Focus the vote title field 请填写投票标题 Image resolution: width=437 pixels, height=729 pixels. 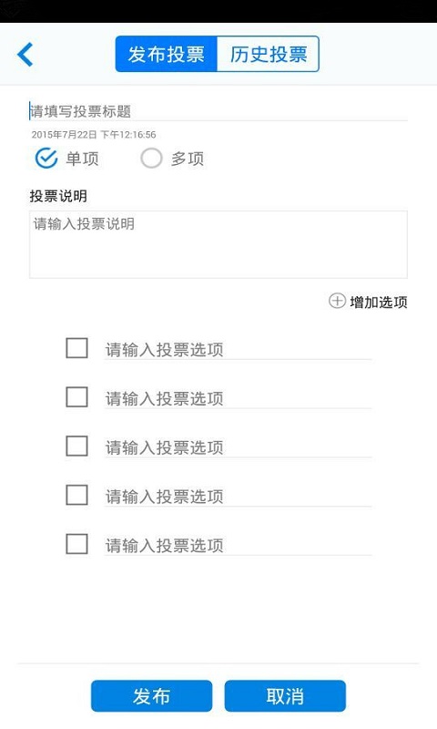pyautogui.click(x=218, y=111)
